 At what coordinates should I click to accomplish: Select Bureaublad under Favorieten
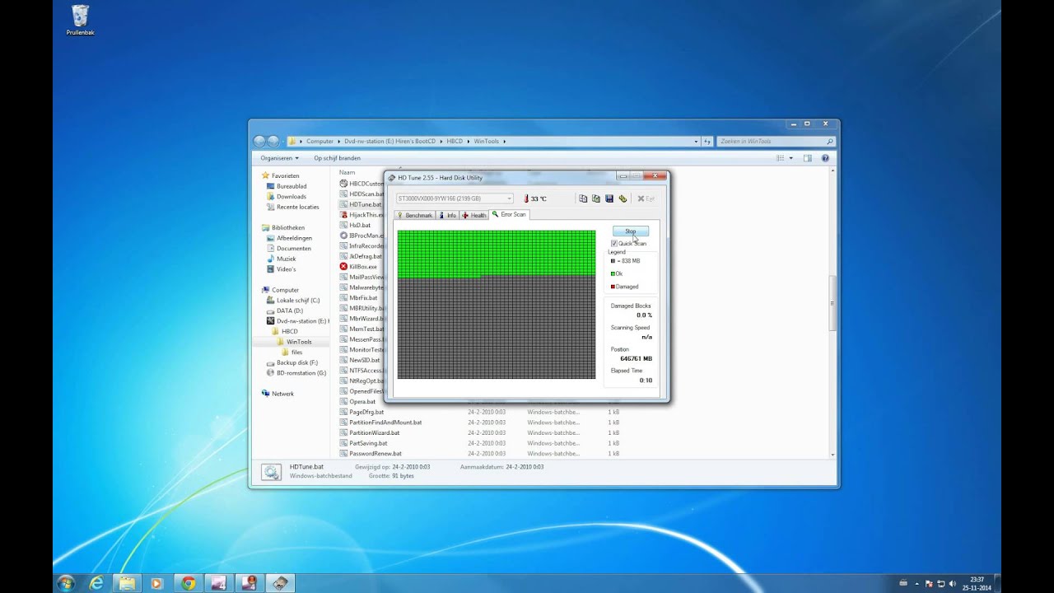point(286,186)
